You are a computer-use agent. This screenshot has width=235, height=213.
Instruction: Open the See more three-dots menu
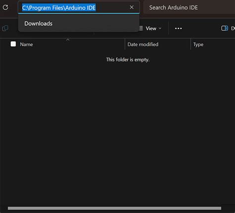[178, 28]
